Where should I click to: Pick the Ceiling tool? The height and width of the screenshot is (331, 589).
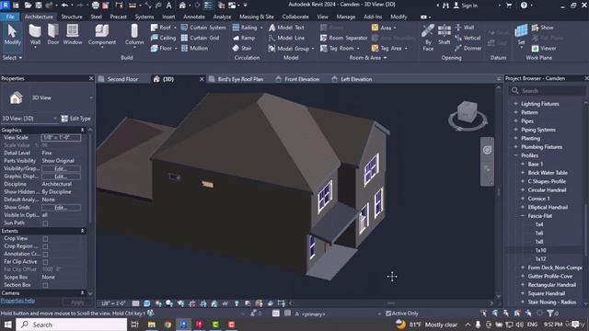(x=163, y=38)
